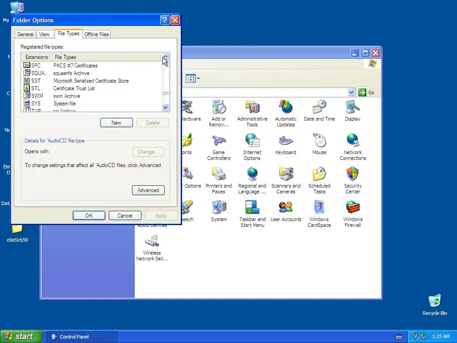This screenshot has width=457, height=343.
Task: Open the Mouse icon
Action: [319, 144]
